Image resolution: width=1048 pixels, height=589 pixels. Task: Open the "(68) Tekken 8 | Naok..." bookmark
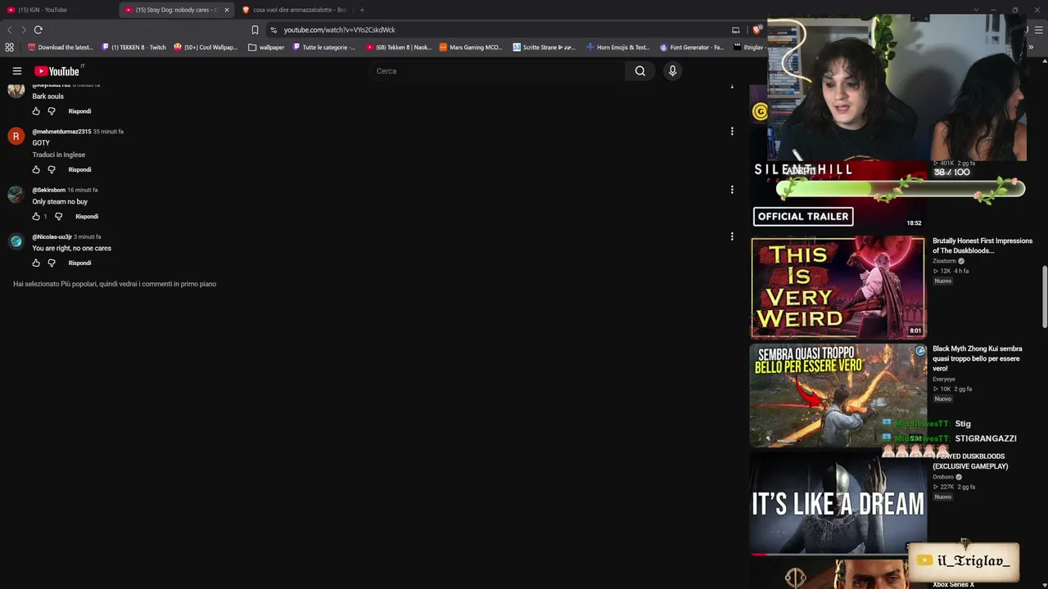[399, 47]
